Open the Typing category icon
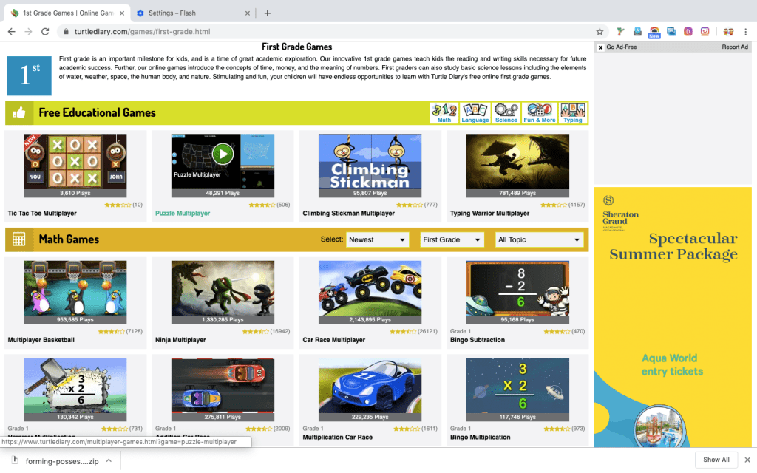757x473 pixels. (573, 112)
